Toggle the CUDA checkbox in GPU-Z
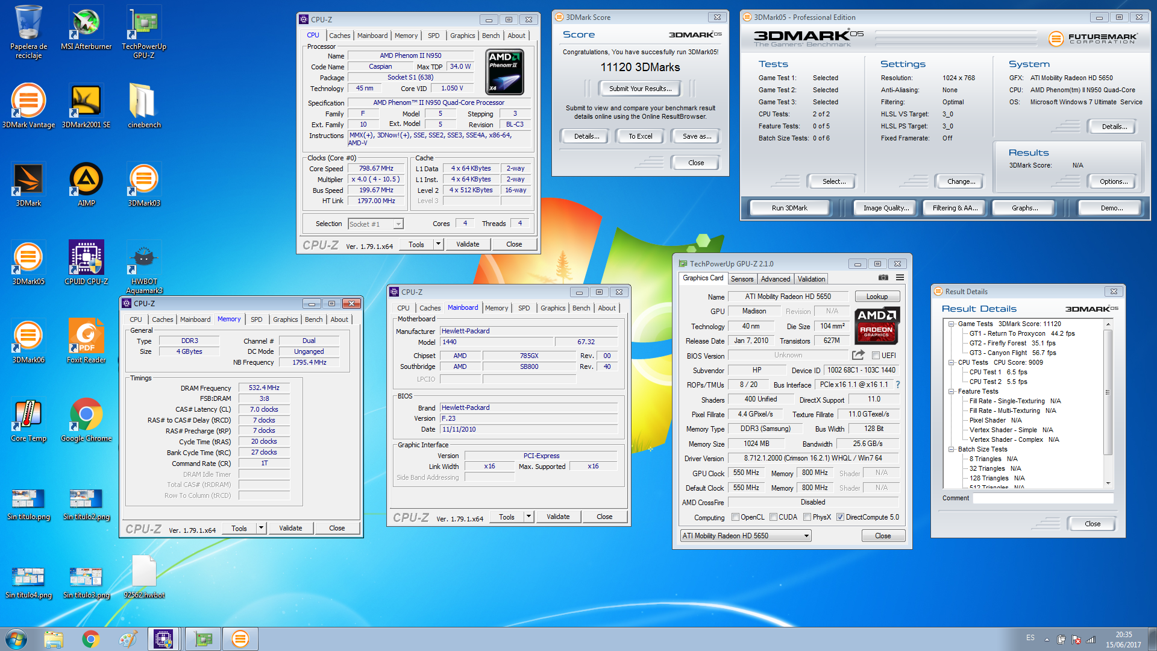This screenshot has height=651, width=1157. coord(773,517)
